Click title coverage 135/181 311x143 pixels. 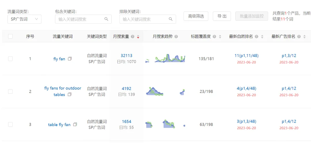point(206,59)
